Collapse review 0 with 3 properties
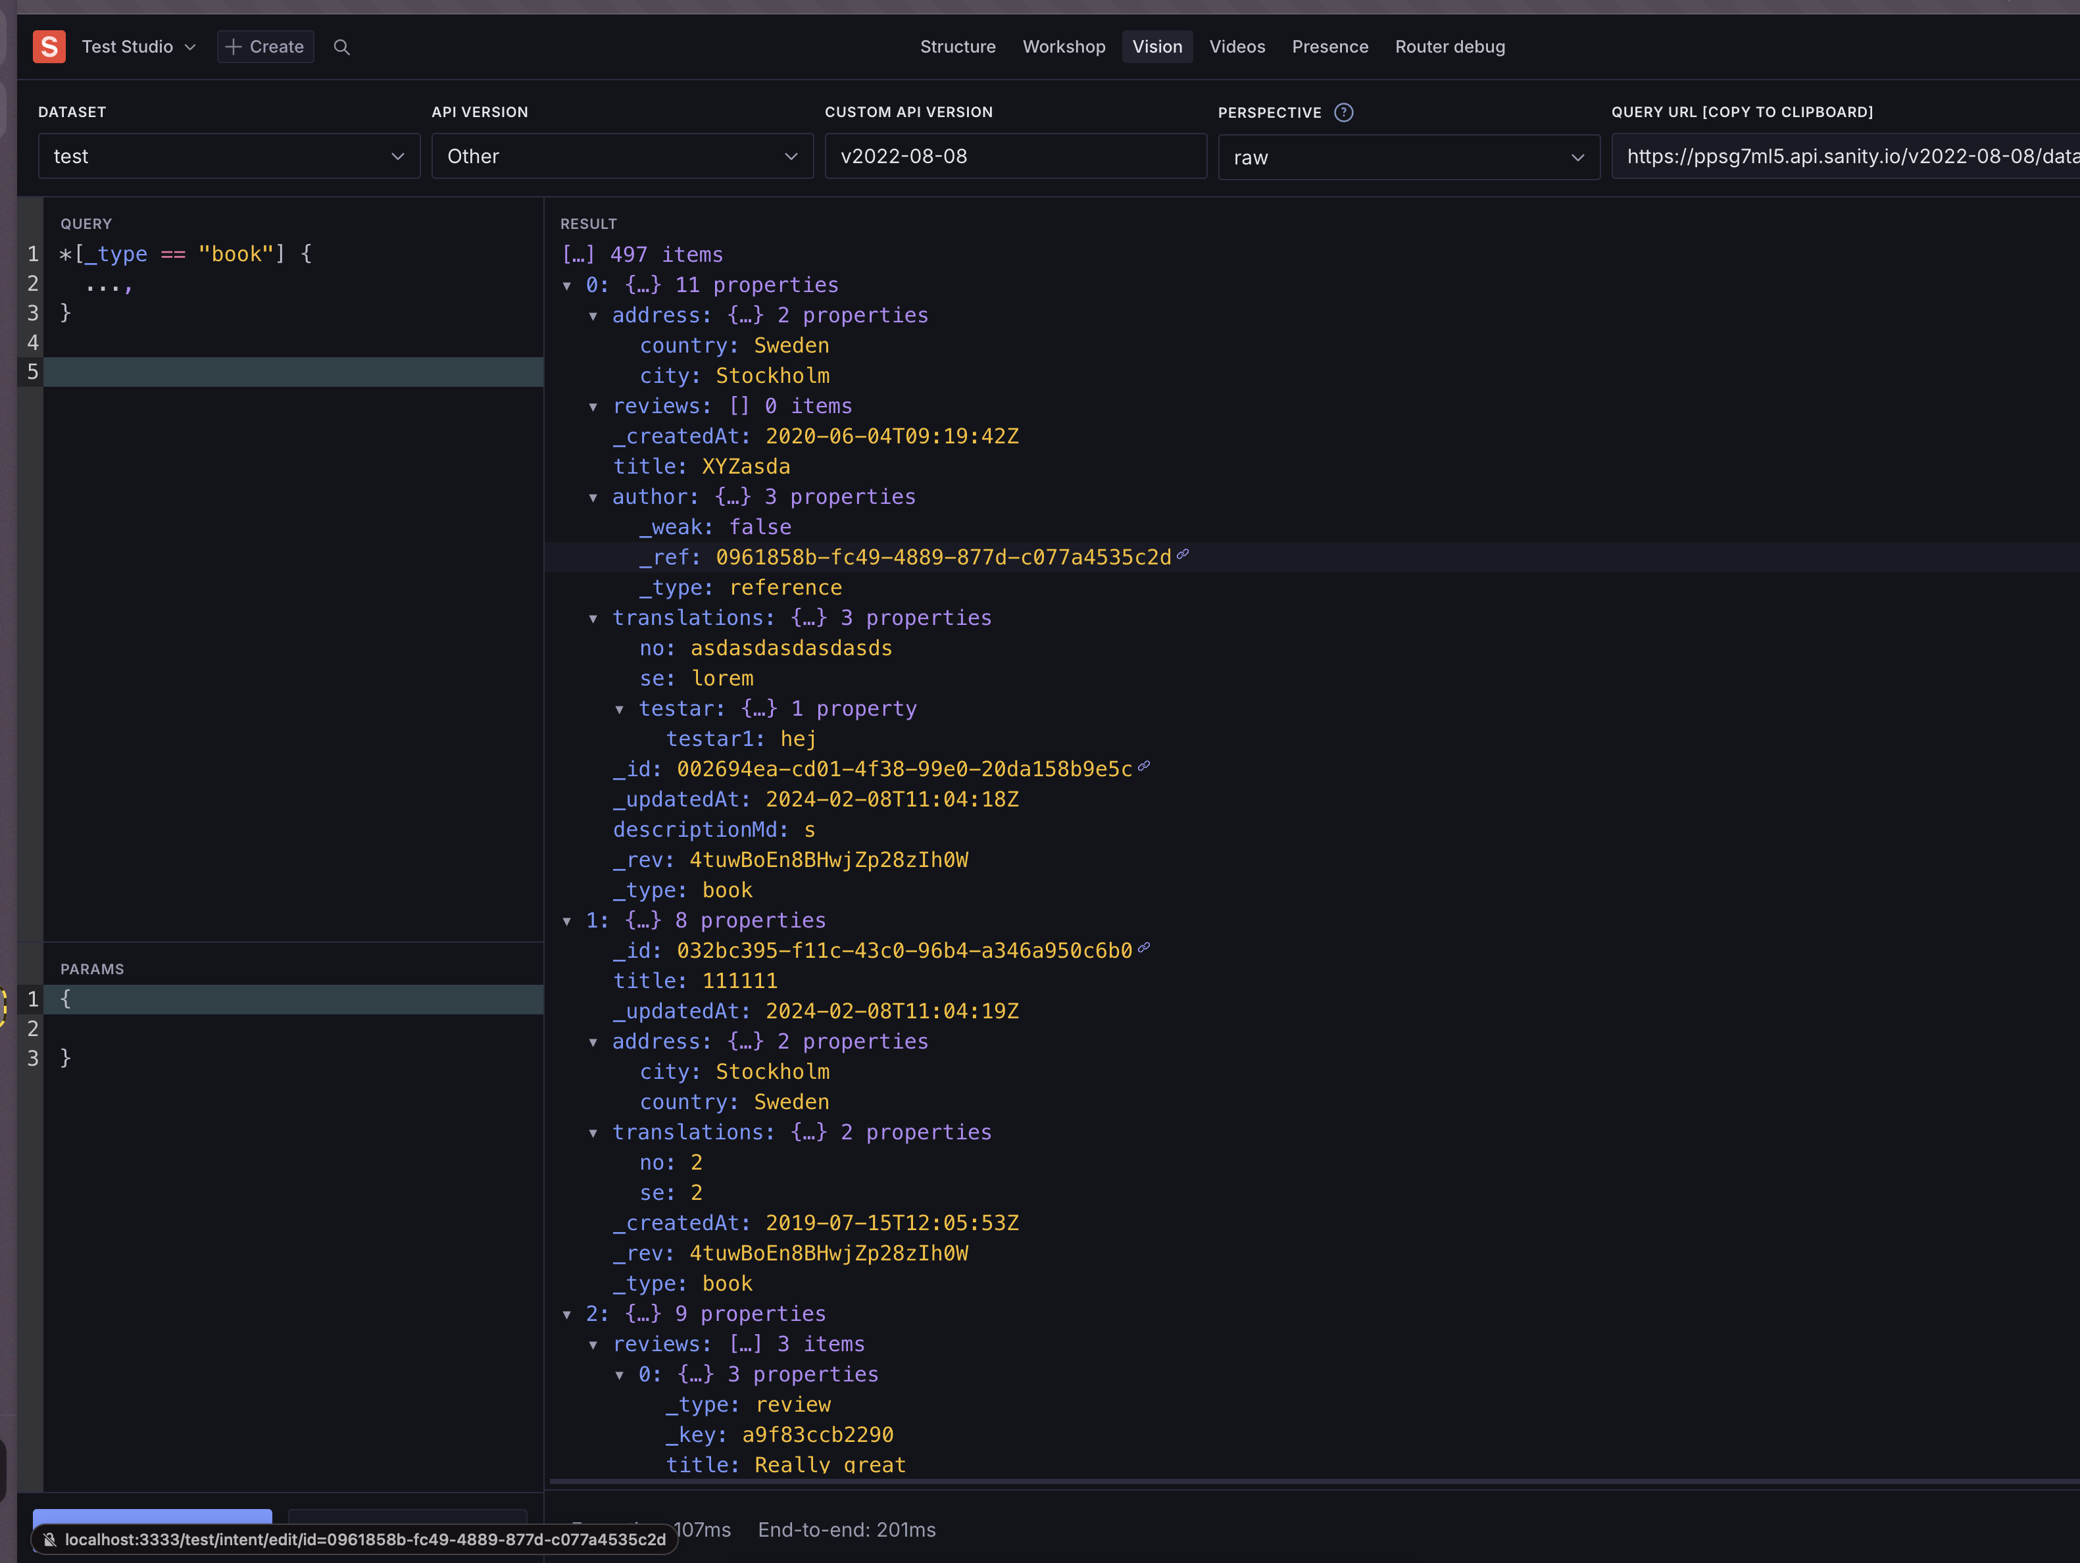The width and height of the screenshot is (2080, 1563). tap(620, 1375)
